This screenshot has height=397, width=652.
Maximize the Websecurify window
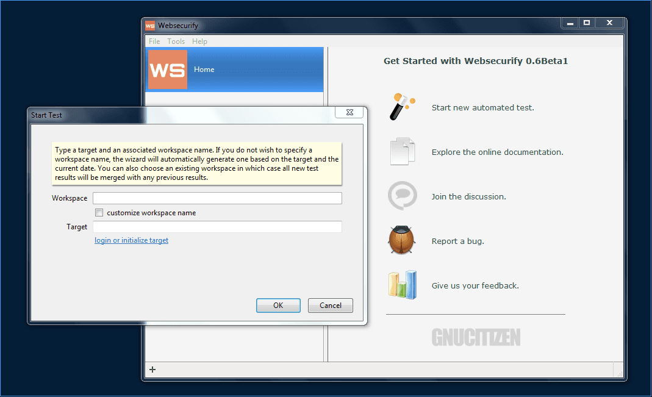pos(587,23)
